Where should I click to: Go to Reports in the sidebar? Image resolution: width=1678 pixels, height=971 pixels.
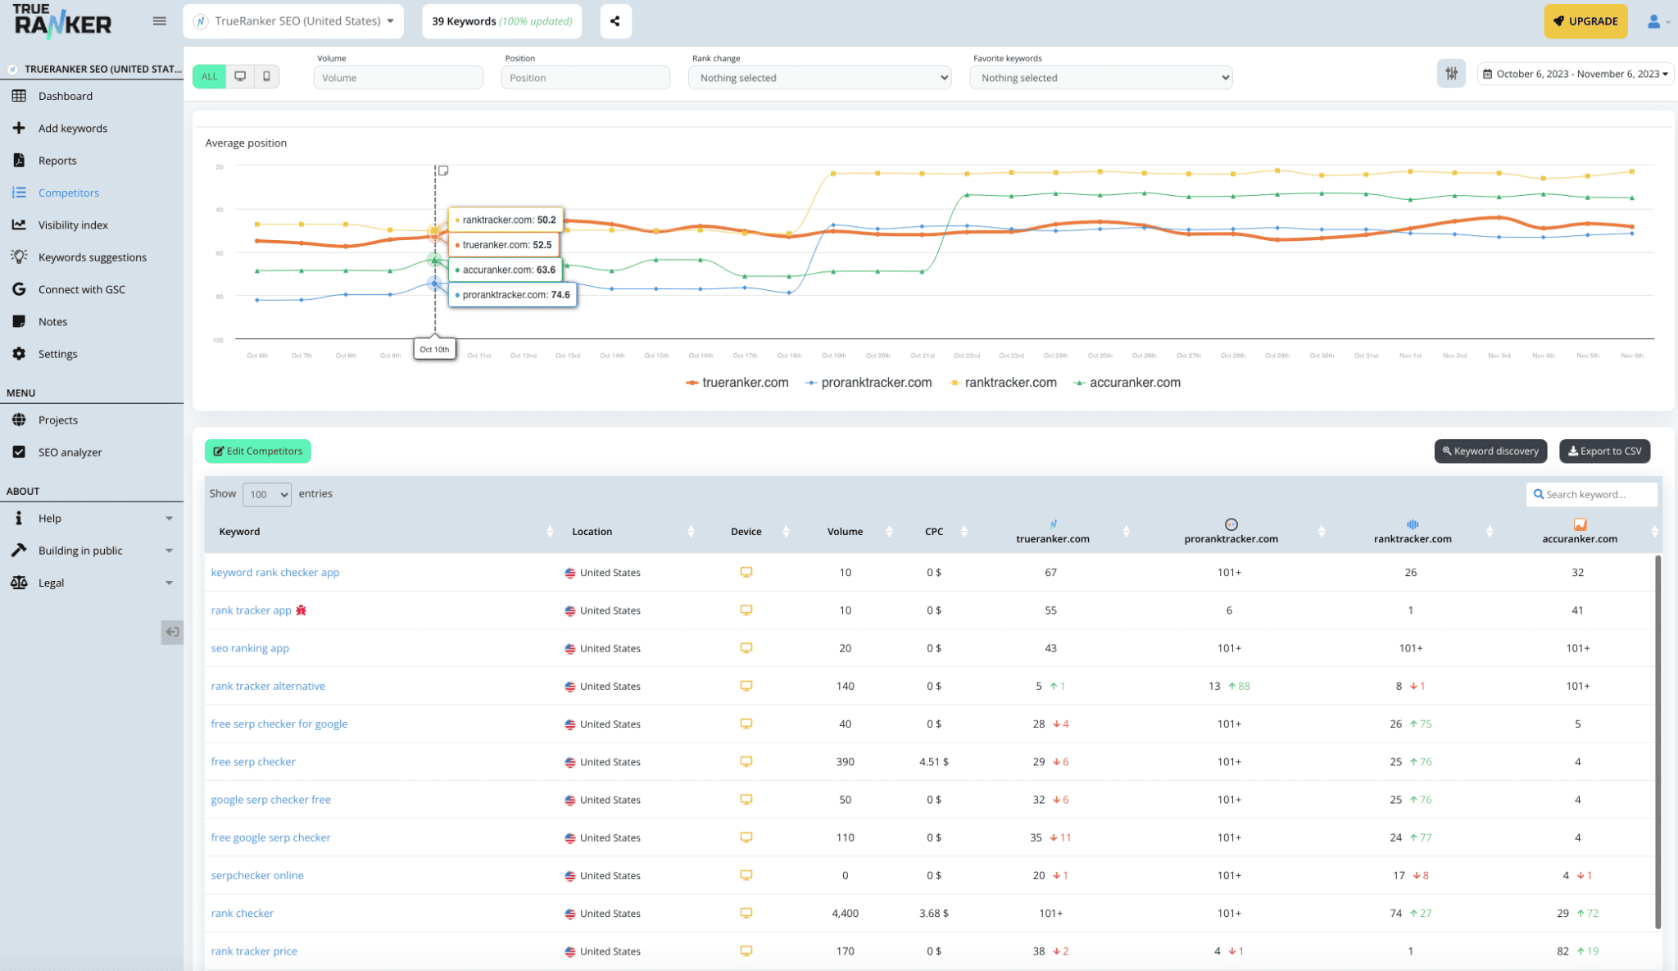tap(57, 161)
